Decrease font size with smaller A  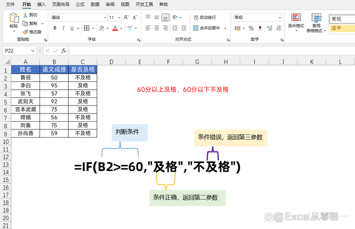click(135, 17)
